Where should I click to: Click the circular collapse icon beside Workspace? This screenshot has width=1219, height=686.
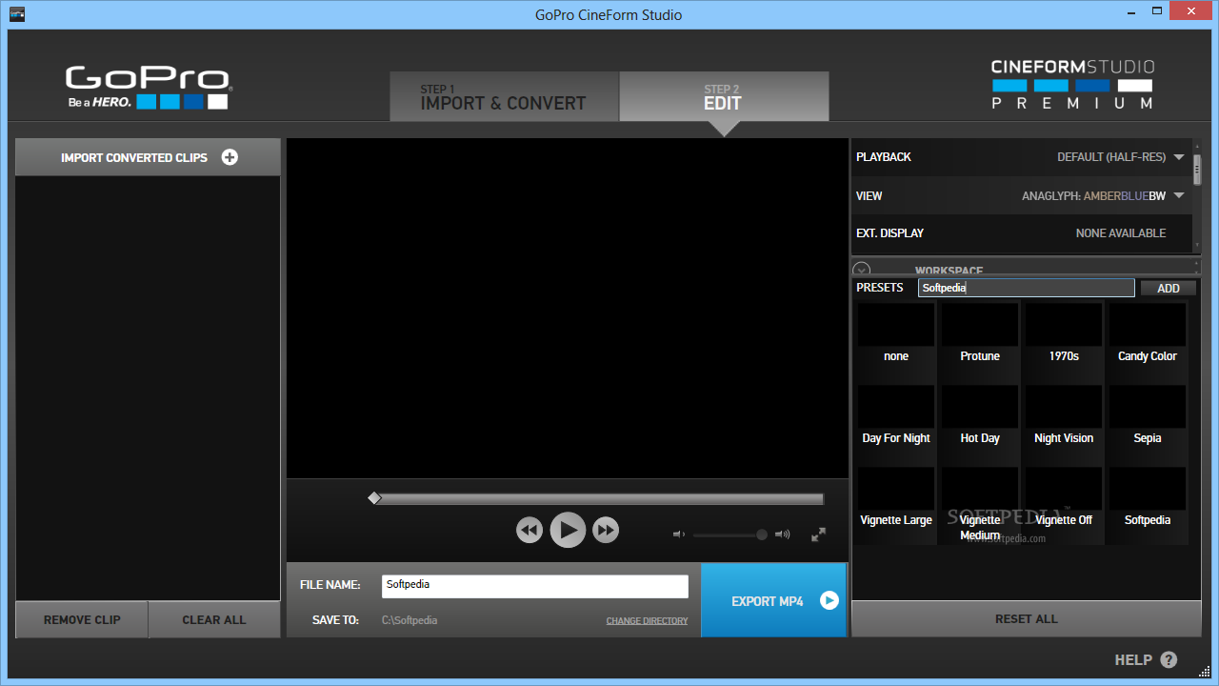click(x=862, y=271)
